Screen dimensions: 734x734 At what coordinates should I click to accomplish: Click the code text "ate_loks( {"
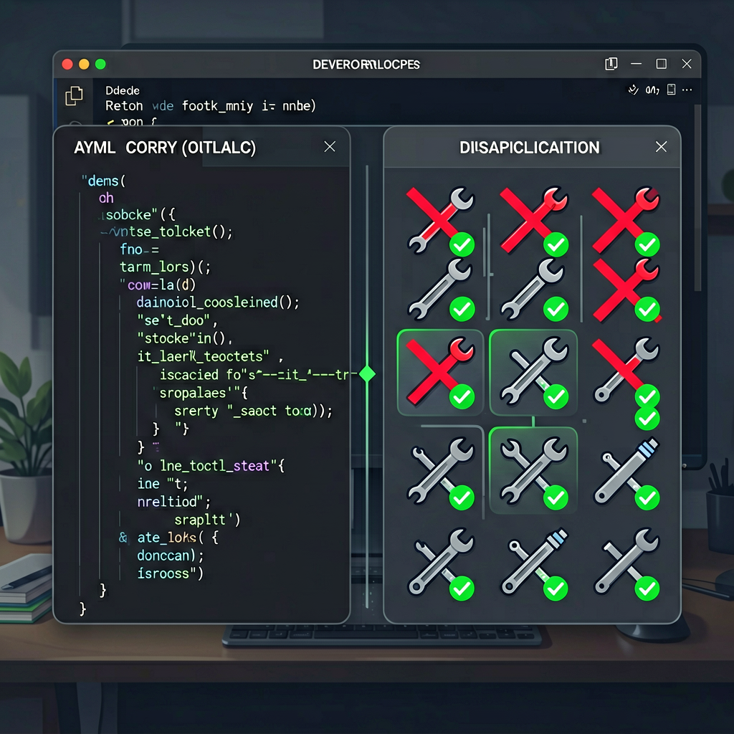pos(178,538)
